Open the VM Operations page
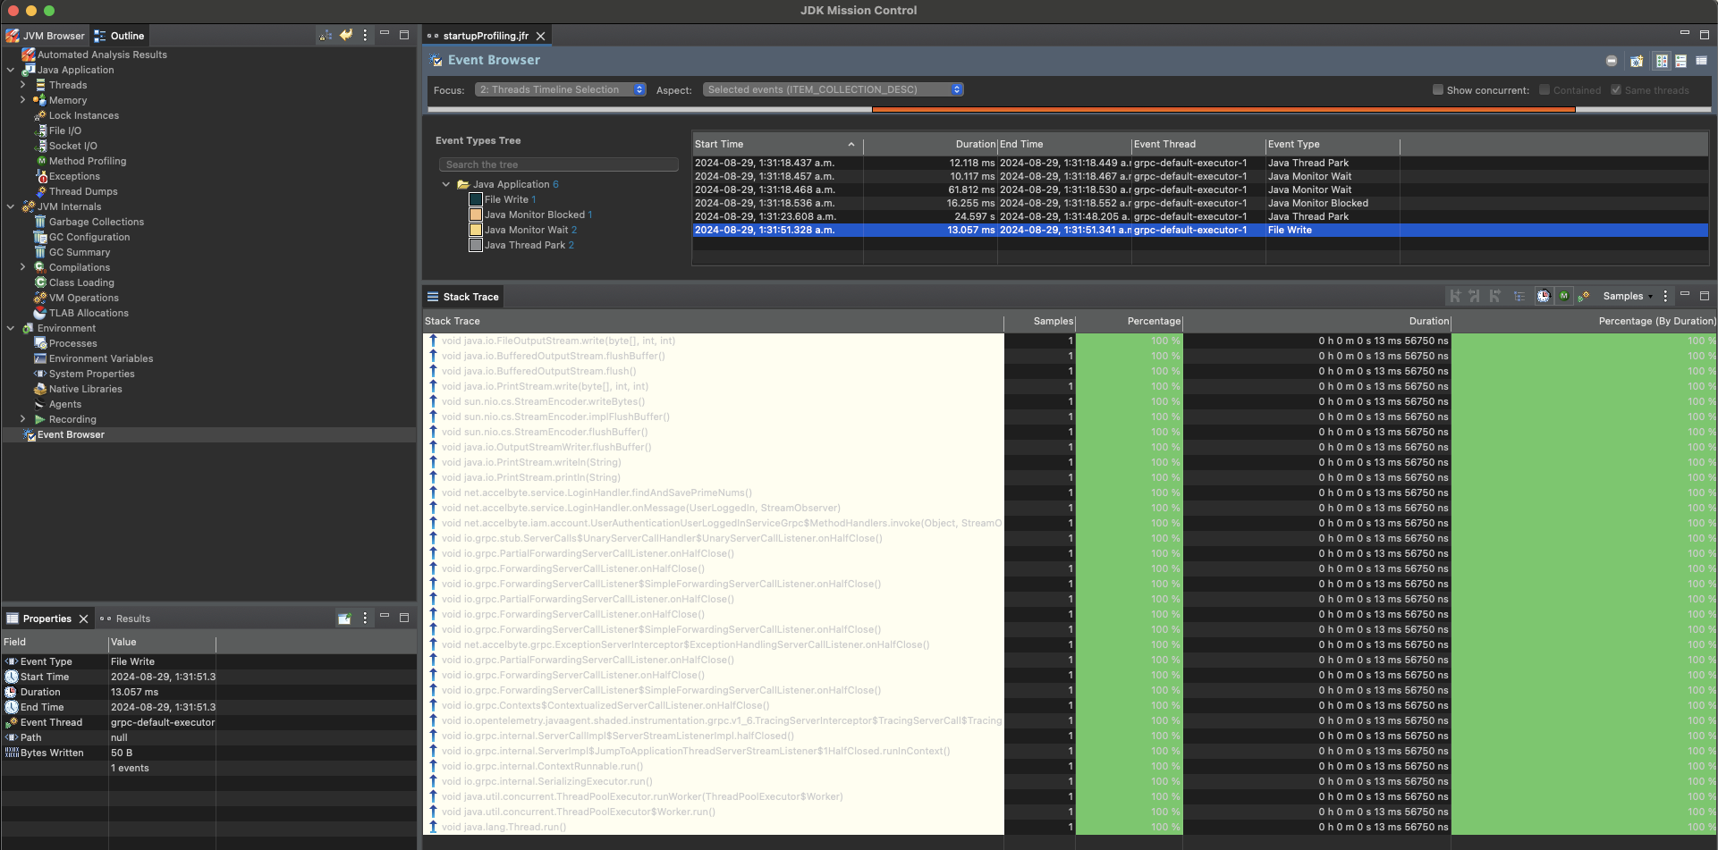Screen dimensions: 1718x850 tap(83, 298)
